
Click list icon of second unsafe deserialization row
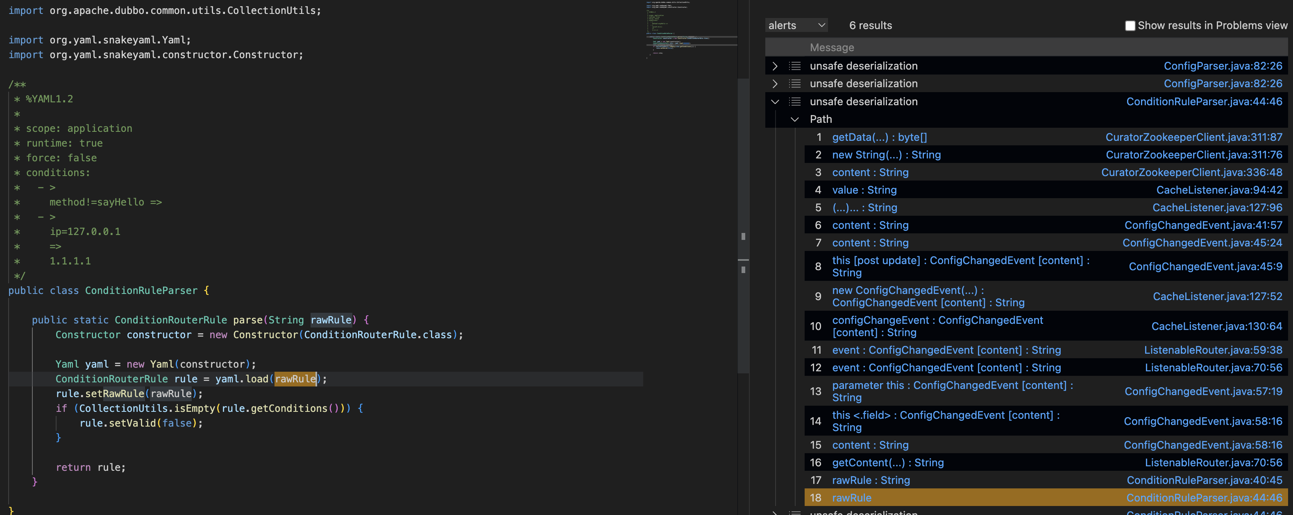(x=794, y=84)
